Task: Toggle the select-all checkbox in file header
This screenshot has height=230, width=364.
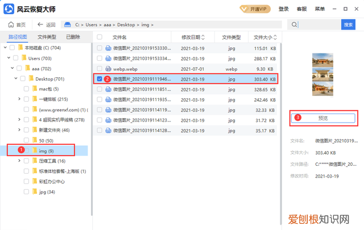Action: click(x=100, y=37)
